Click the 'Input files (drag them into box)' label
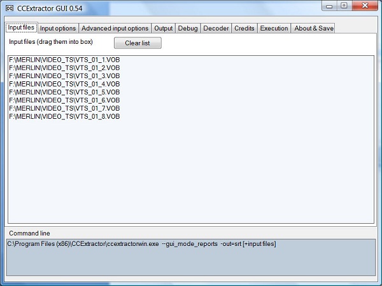Screen dimensions: 382x286 pyautogui.click(x=51, y=42)
